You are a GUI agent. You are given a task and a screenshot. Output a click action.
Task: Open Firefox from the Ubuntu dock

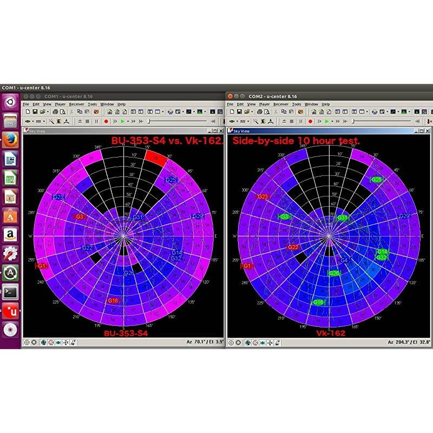10,140
